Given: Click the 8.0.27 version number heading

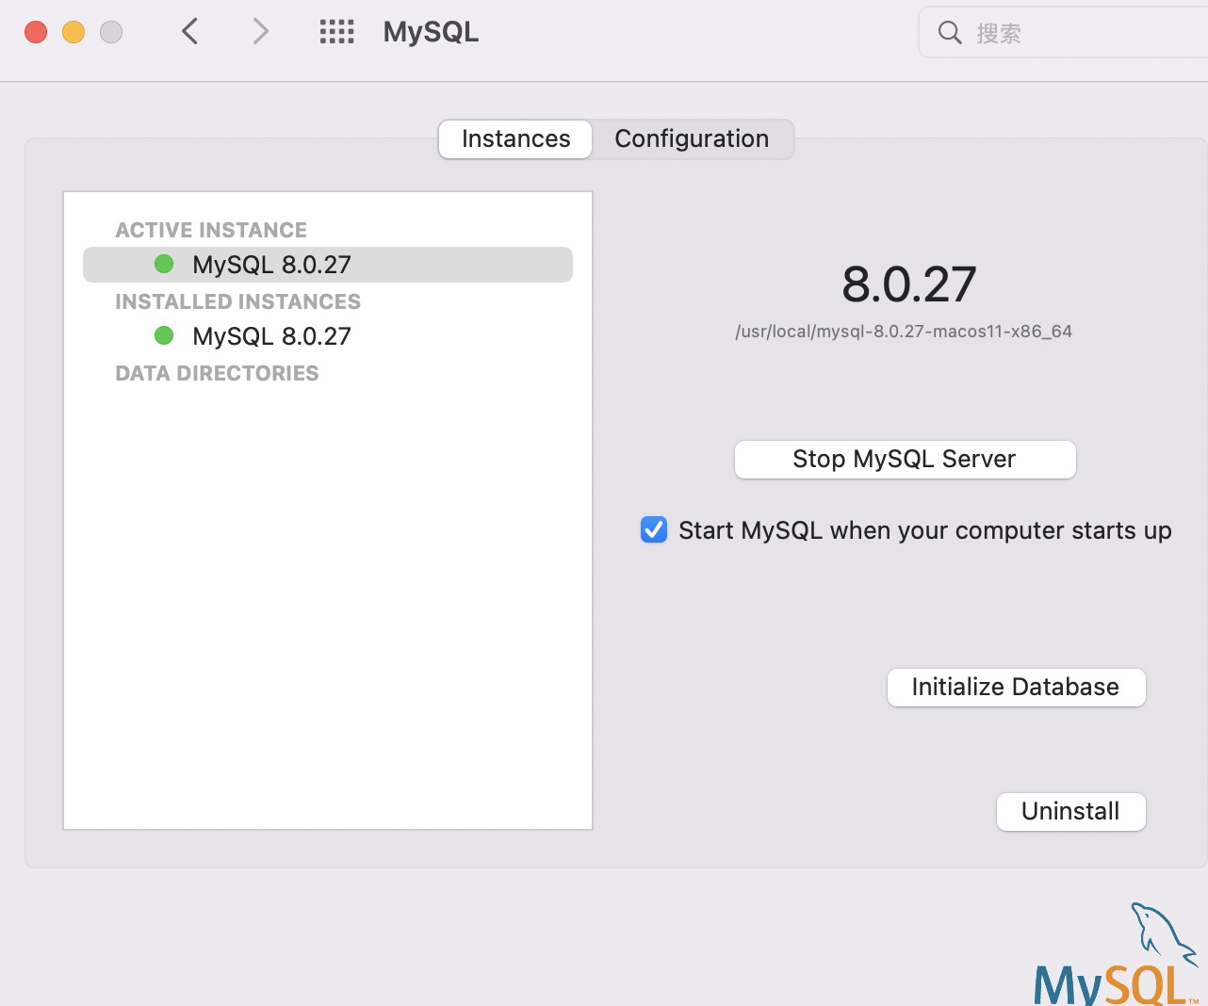Looking at the screenshot, I should point(908,284).
